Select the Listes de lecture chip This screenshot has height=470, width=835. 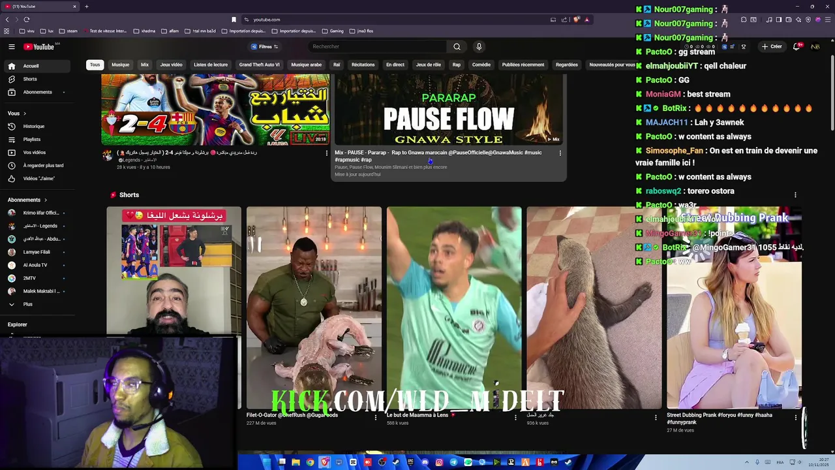(x=211, y=65)
